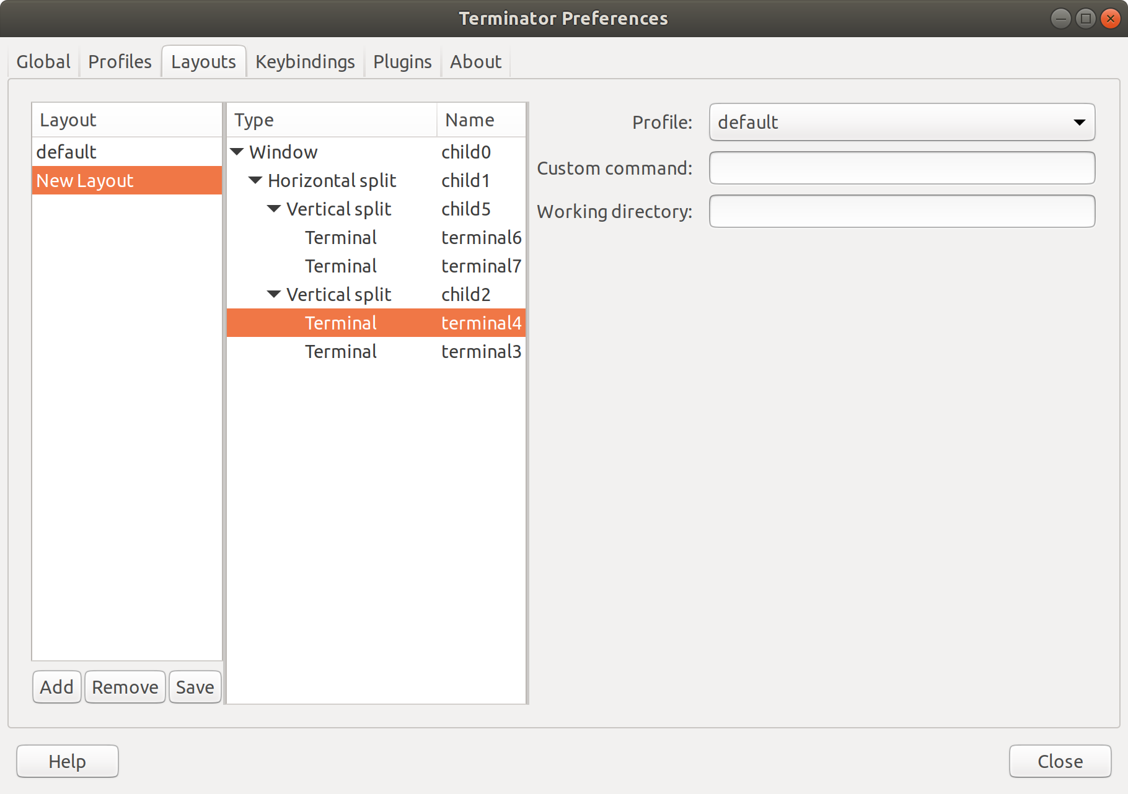The image size is (1128, 794).
Task: Focus the Custom command field
Action: [902, 168]
